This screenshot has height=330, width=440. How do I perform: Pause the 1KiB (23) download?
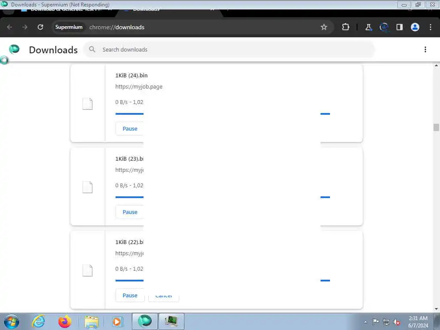(130, 212)
